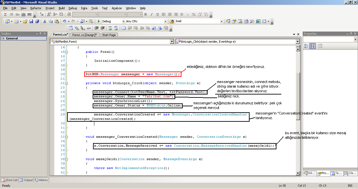The height and width of the screenshot is (189, 358).
Task: Collapse the btnLogin_Click method at line 22
Action: point(67,83)
